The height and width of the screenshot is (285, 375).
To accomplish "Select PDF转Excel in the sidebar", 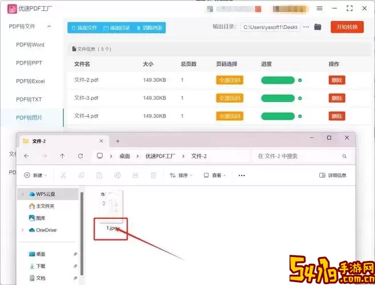I will coord(30,81).
